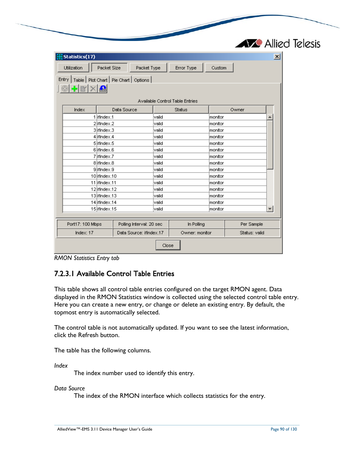Click the blue Refresh icon

(x=103, y=89)
